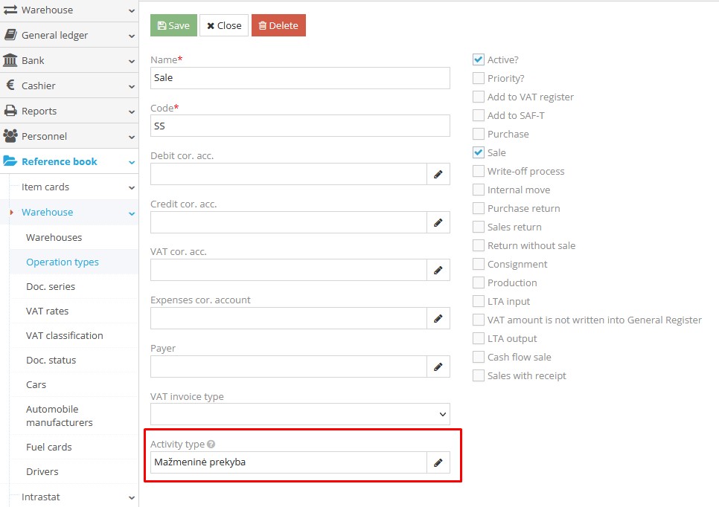Uncheck the Sale checkbox
This screenshot has width=719, height=507.
point(479,152)
